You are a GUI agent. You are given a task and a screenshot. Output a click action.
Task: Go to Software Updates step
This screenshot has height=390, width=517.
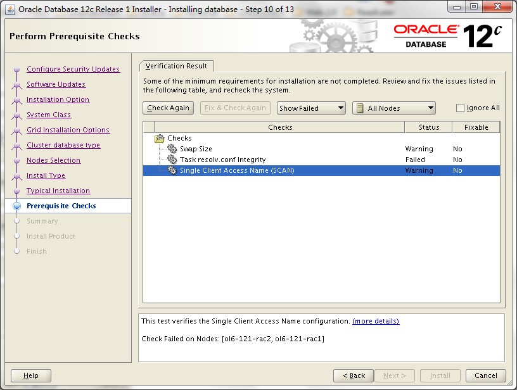pyautogui.click(x=56, y=84)
